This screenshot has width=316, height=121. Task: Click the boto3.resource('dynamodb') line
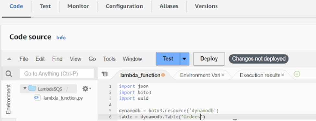(169, 111)
